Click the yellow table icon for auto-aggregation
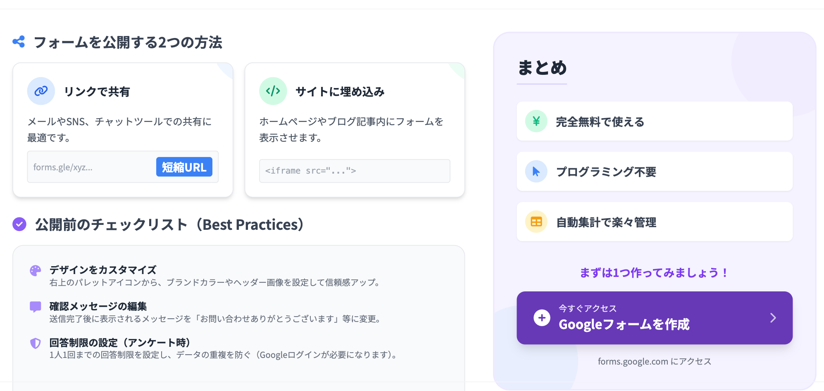Viewport: 824px width, 391px height. pyautogui.click(x=536, y=222)
